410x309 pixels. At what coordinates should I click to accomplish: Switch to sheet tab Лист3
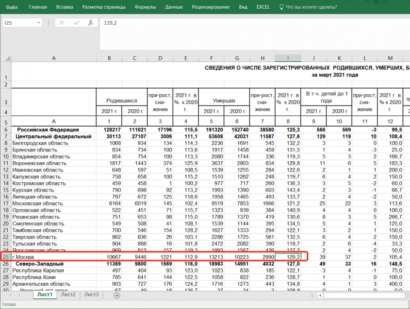tap(91, 295)
